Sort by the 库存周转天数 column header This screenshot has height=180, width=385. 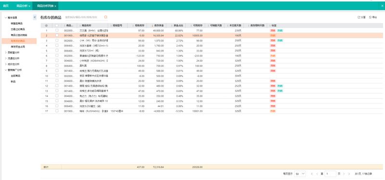click(255, 26)
